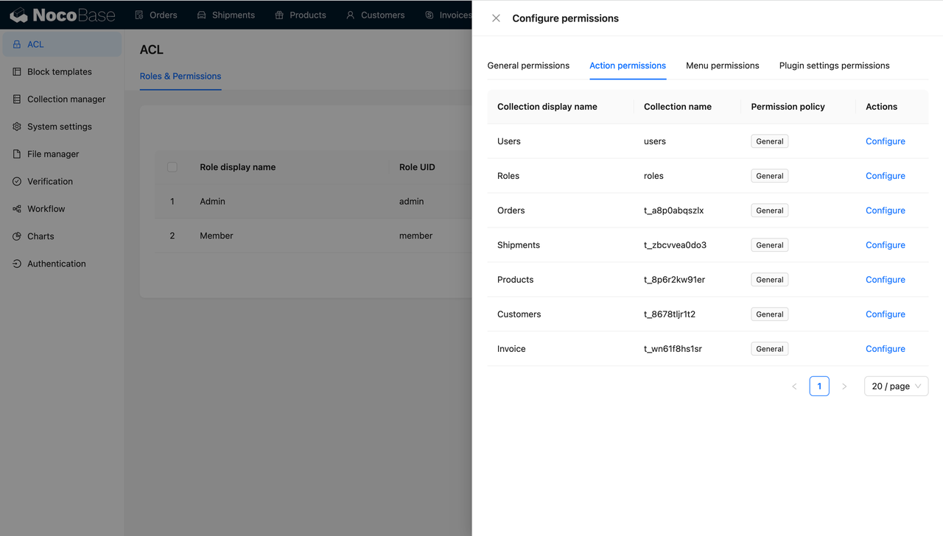
Task: Click the ACL lock icon in sidebar
Action: 17,44
